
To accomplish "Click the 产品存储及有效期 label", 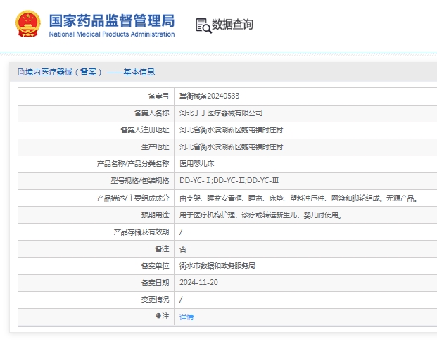I will (x=141, y=232).
